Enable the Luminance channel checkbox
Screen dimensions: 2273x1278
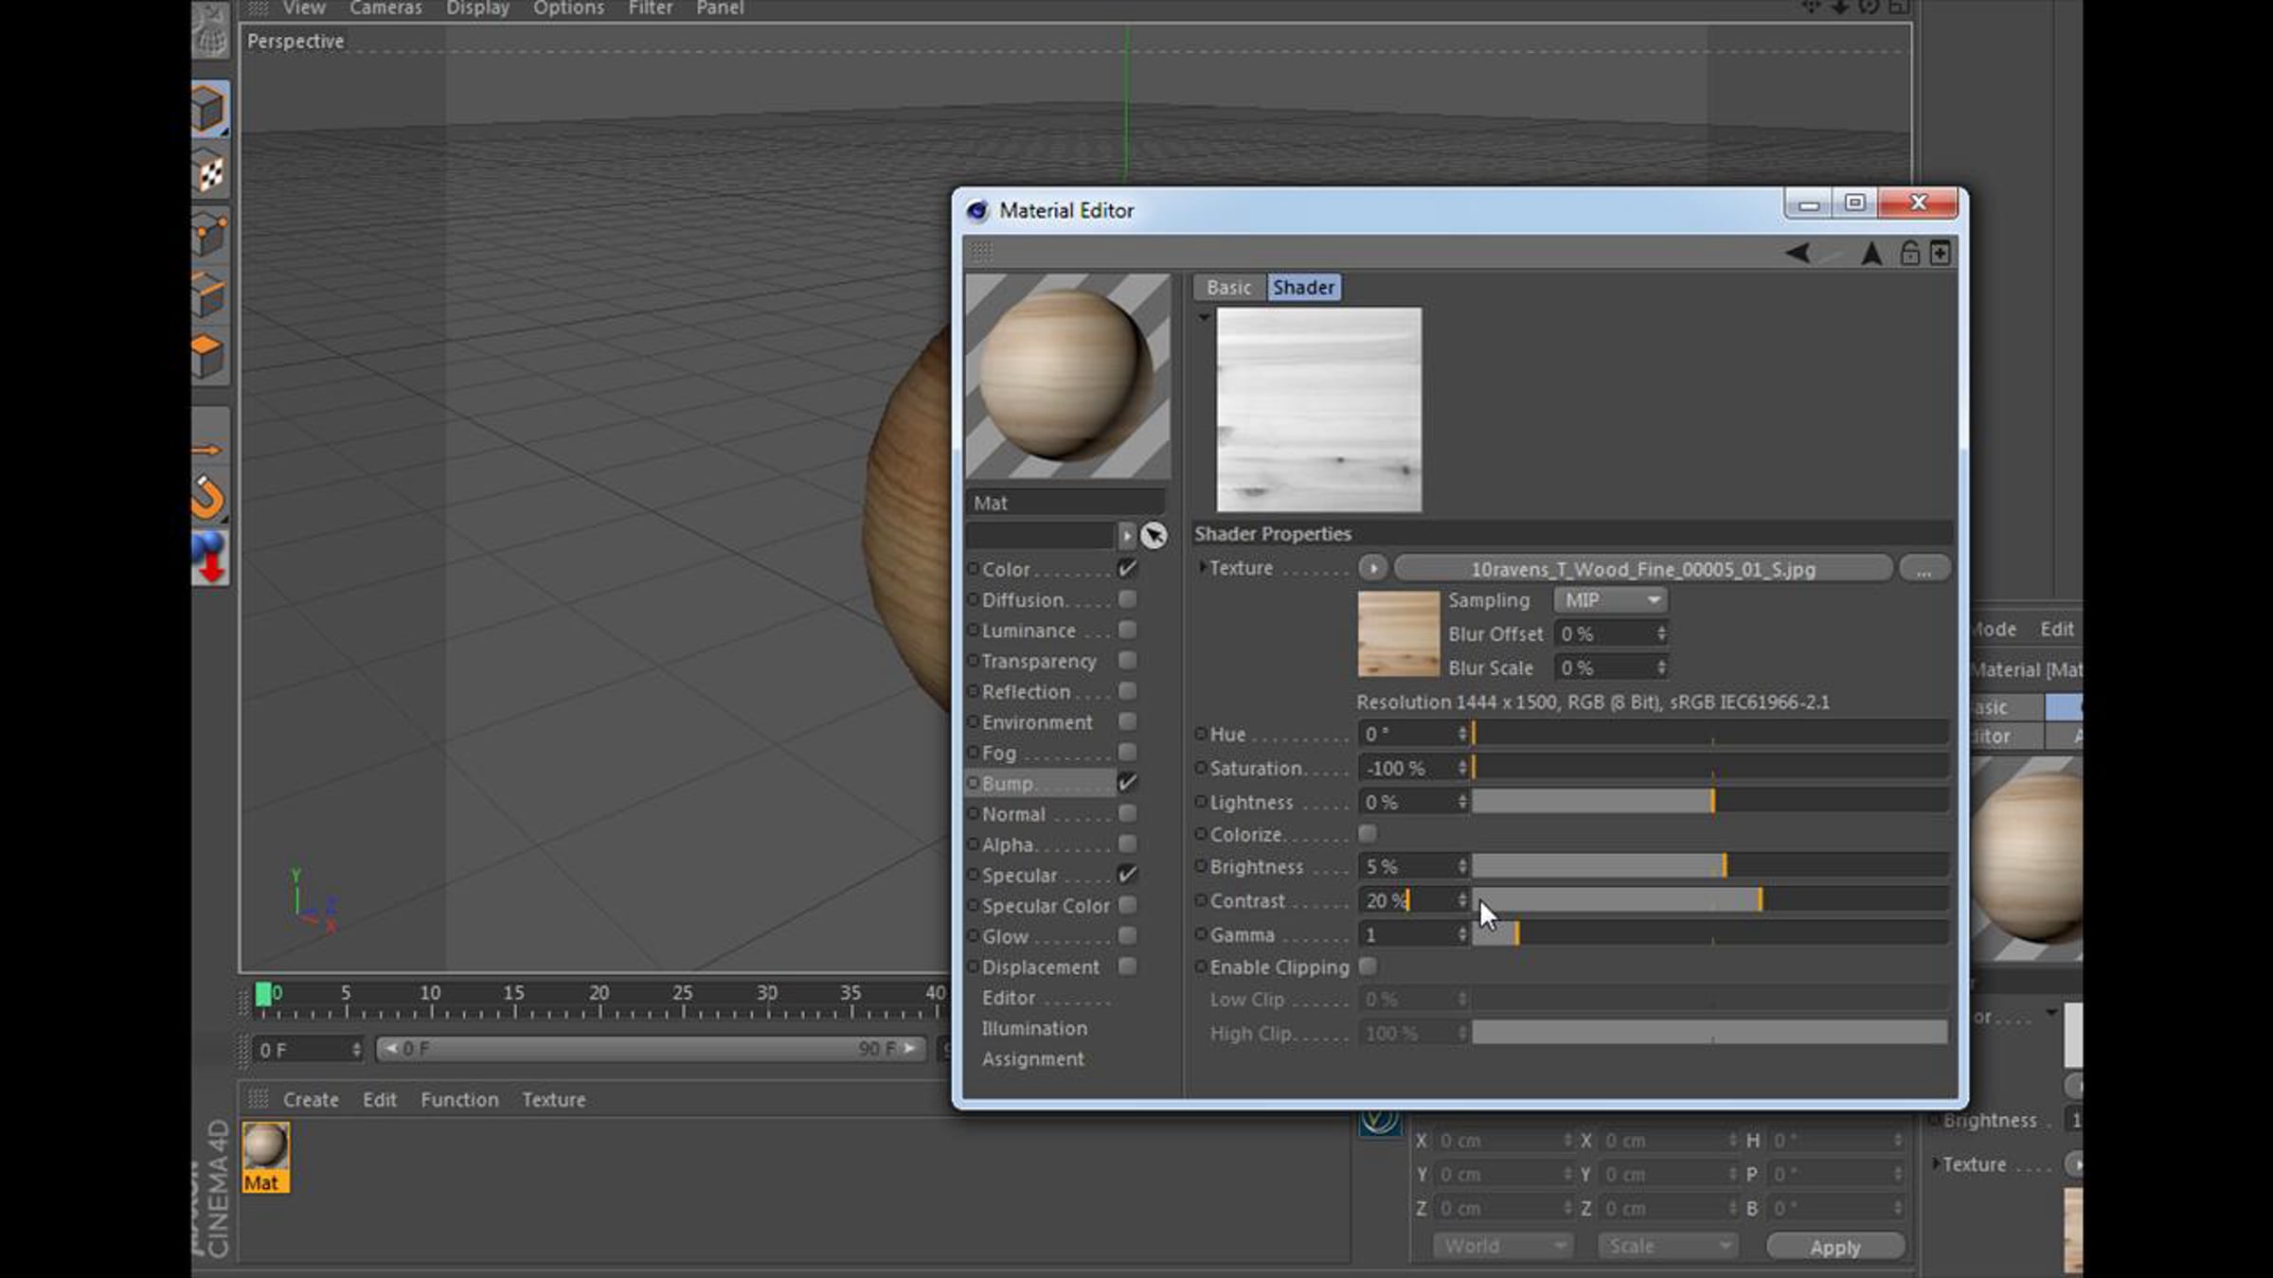click(x=1127, y=630)
